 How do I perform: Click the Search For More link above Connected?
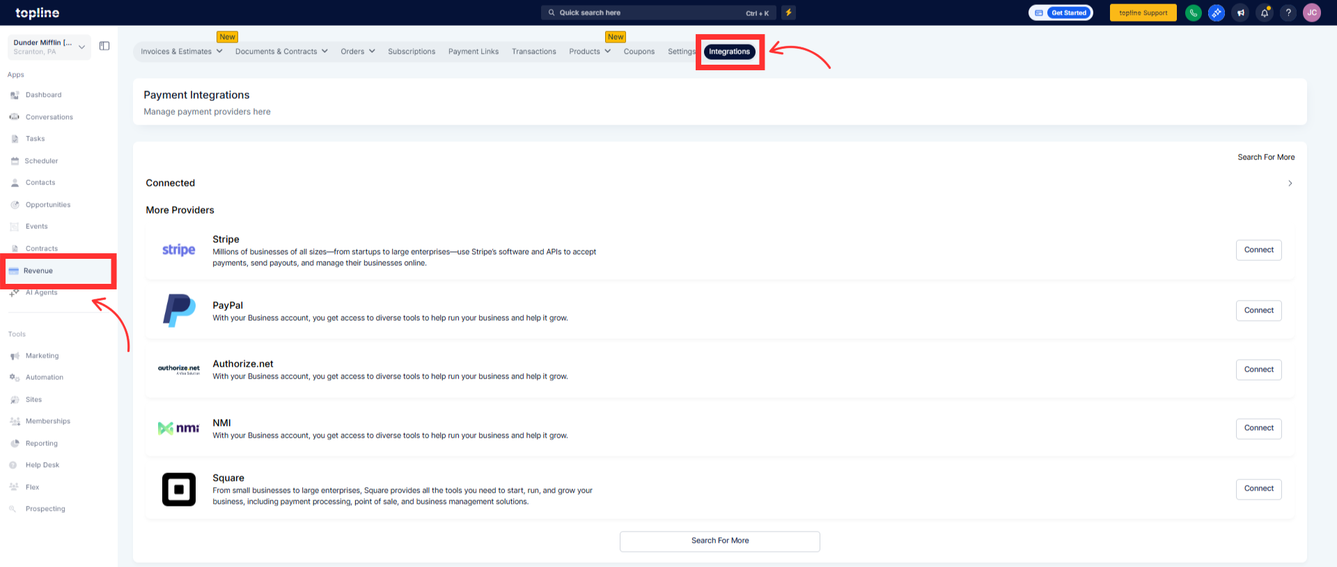1266,157
